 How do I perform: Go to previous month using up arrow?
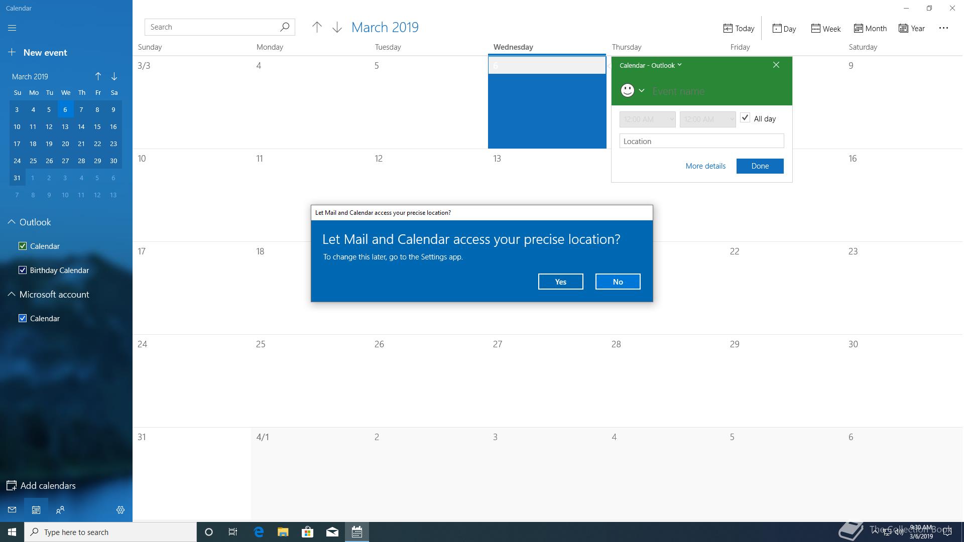pos(317,28)
